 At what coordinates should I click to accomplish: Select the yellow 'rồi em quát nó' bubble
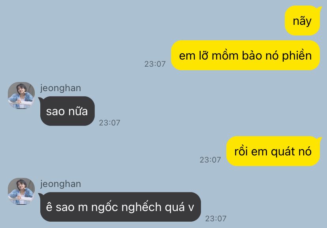coord(273,151)
